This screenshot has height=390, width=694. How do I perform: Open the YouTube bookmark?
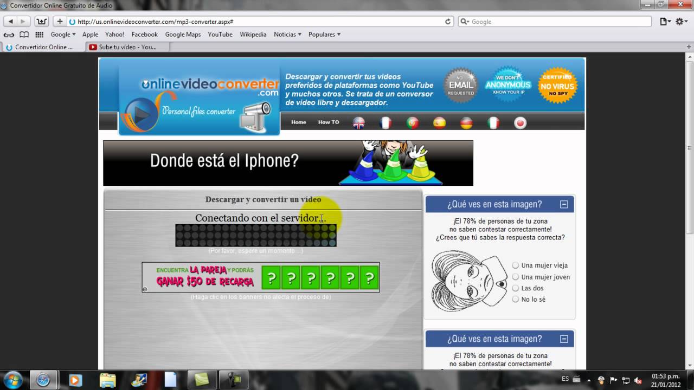220,34
